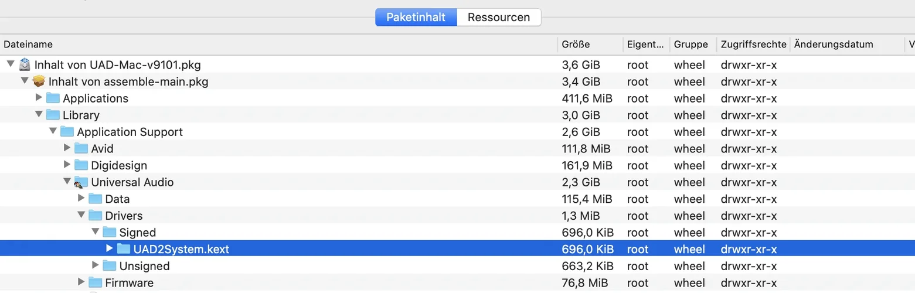Click the UAD2System.kext folder icon
The height and width of the screenshot is (293, 915).
click(124, 249)
